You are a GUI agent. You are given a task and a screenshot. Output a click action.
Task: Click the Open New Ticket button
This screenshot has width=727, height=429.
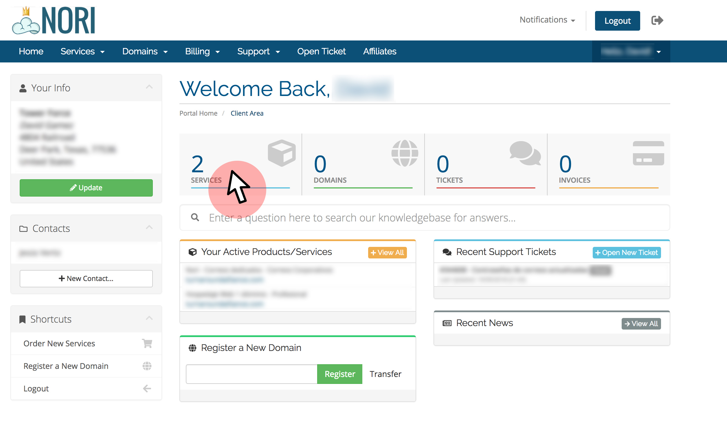[627, 252]
